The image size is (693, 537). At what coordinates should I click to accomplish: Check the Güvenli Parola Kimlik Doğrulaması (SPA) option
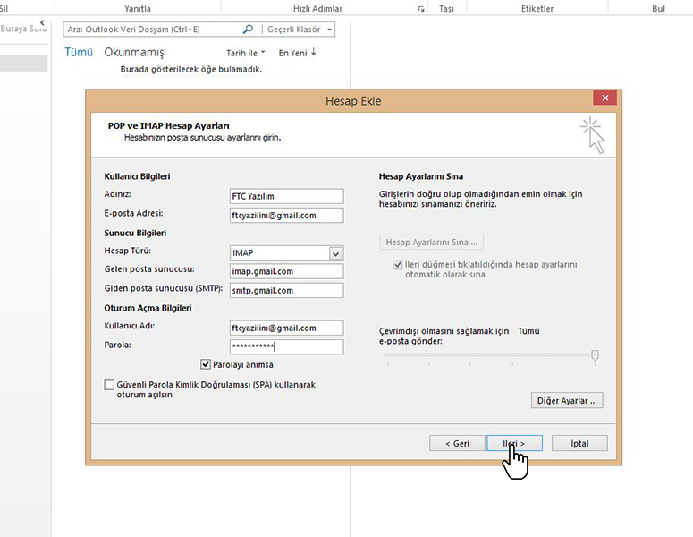coord(109,385)
